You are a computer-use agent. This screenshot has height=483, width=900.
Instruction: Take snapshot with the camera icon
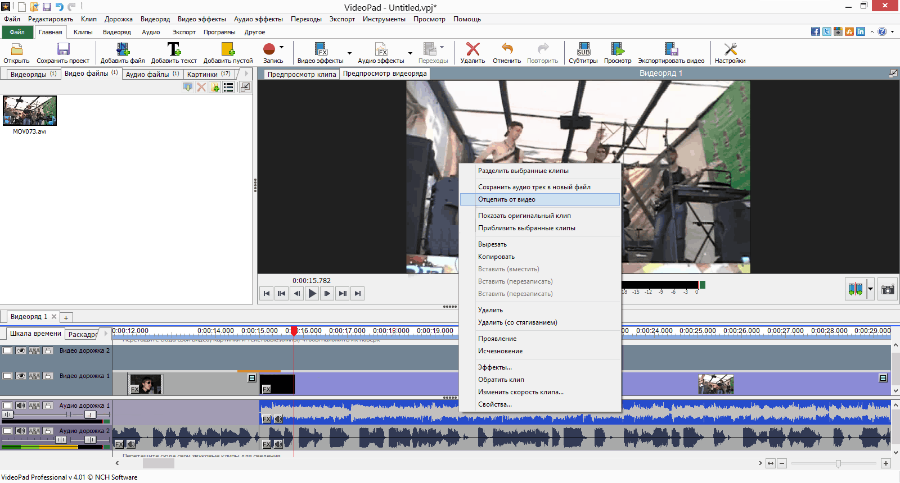pyautogui.click(x=888, y=290)
